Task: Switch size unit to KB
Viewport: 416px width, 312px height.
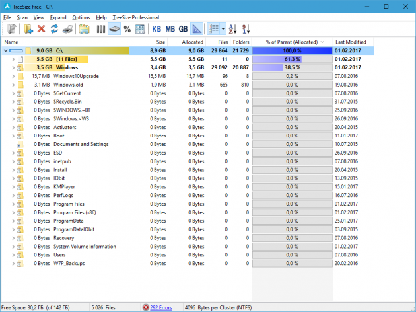Action: [x=156, y=29]
